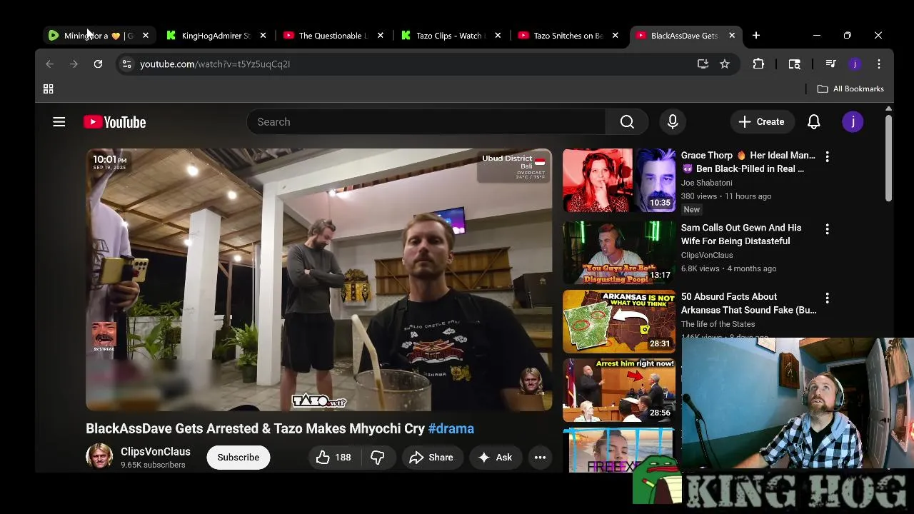
Task: Open a new browser tab
Action: point(756,36)
